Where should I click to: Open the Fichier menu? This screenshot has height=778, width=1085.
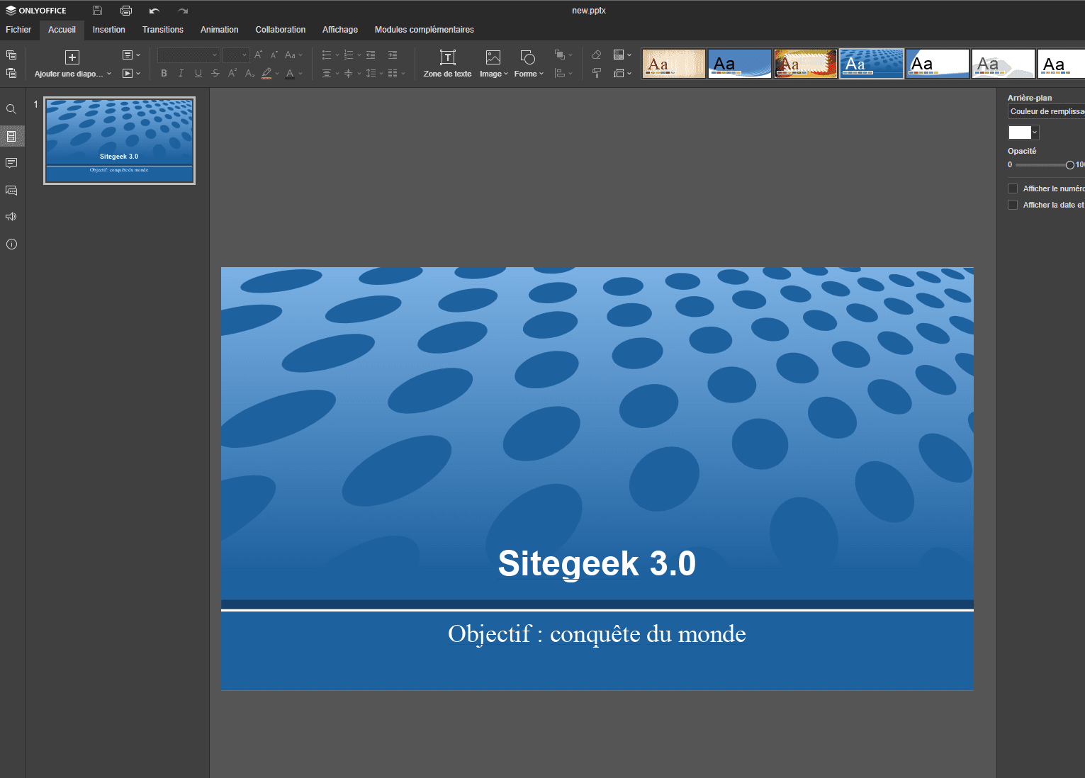pyautogui.click(x=18, y=30)
